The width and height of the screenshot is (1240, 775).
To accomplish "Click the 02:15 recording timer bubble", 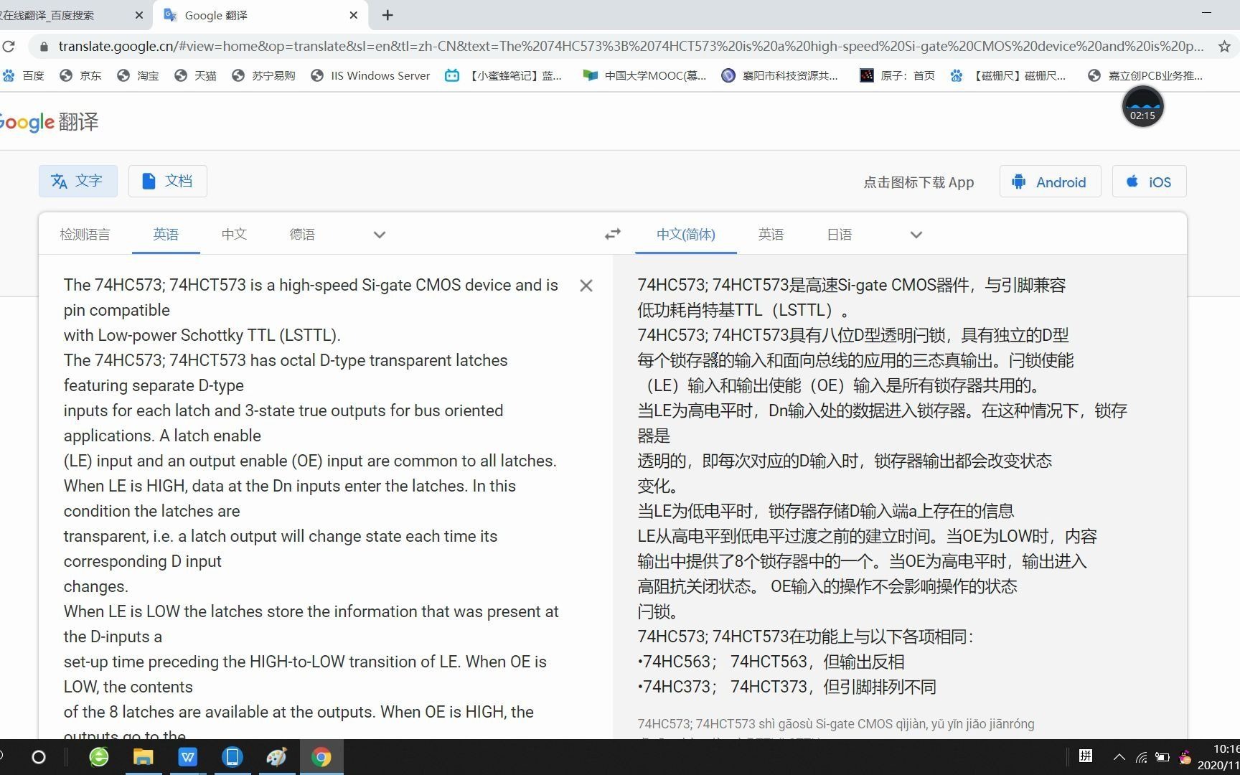I will (x=1142, y=107).
